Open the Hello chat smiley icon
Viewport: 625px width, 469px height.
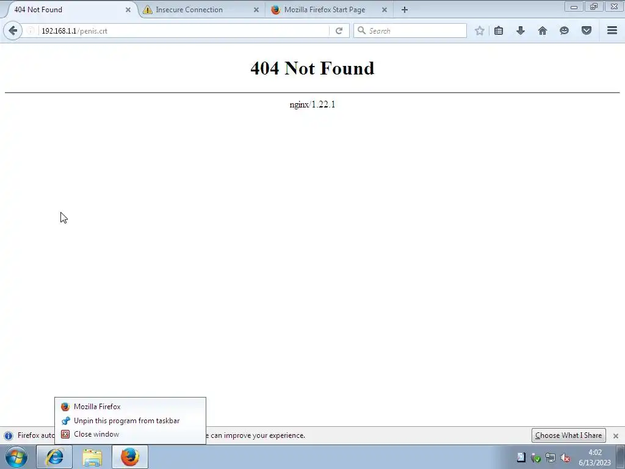click(x=564, y=31)
